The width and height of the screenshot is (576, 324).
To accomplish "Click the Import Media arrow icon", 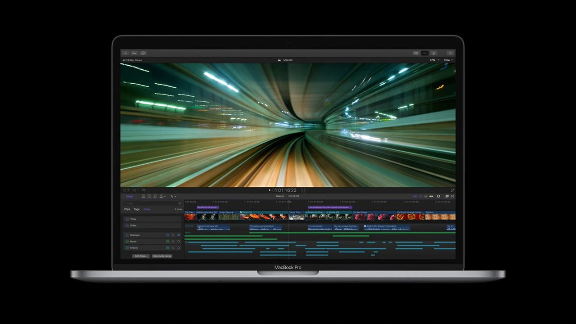I will pos(126,53).
